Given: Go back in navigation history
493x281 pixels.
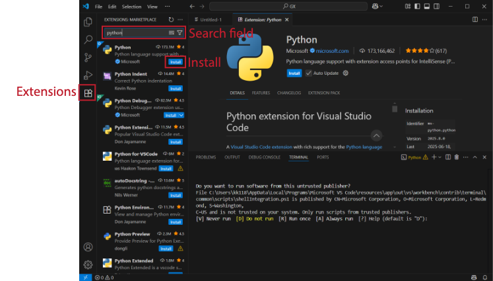Looking at the screenshot, I should (x=192, y=7).
